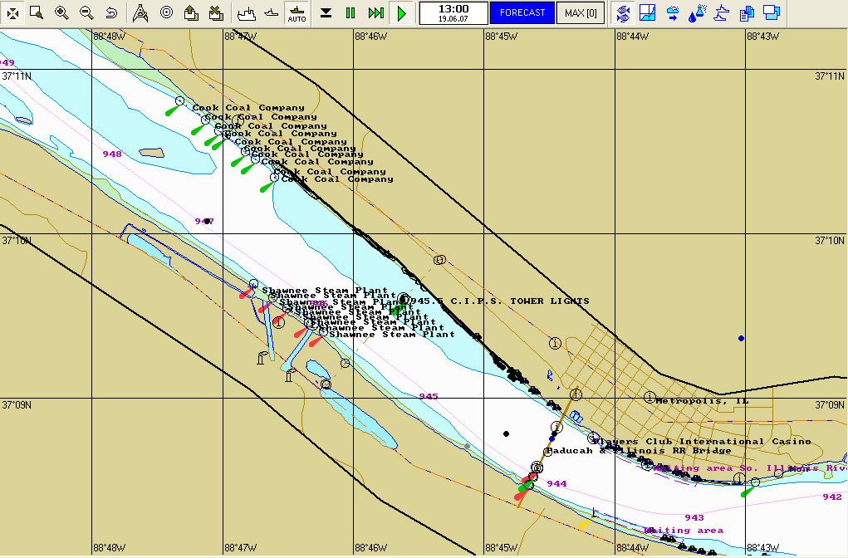
Task: Click the info marker beside Metropolis, IL
Action: coord(649,398)
